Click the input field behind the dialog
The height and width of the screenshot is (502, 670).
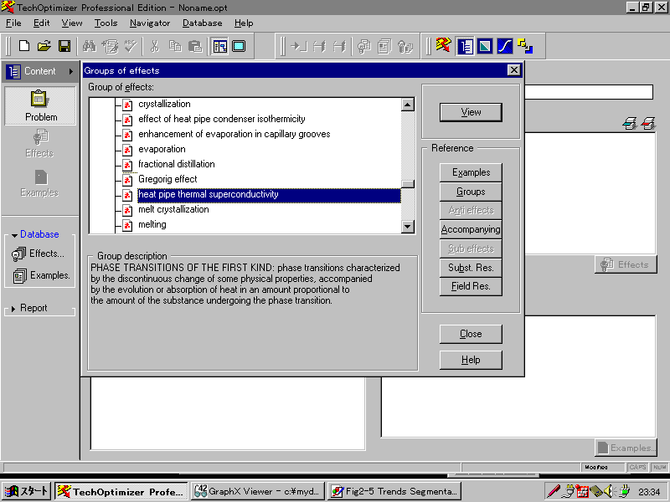coord(589,92)
